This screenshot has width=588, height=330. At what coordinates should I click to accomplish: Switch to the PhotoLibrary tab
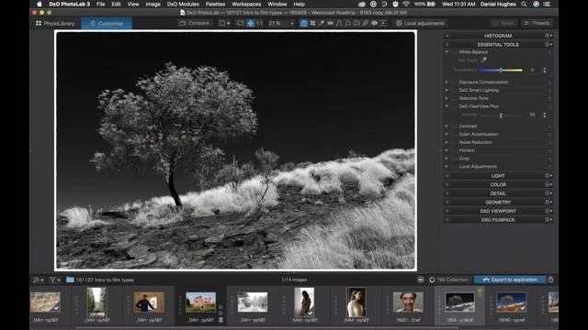(55, 23)
